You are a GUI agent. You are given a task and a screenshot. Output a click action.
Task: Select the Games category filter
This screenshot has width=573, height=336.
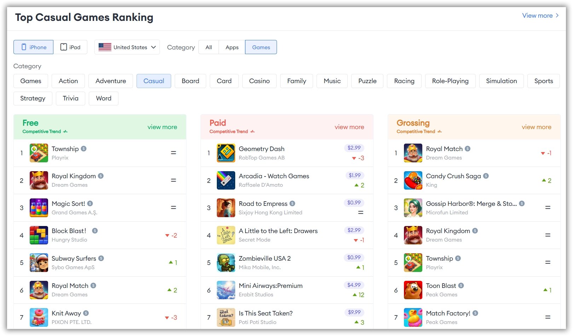(x=261, y=47)
